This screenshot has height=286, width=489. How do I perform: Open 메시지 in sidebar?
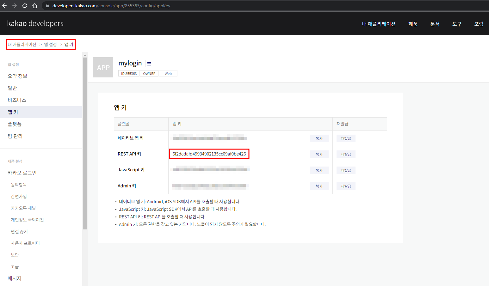point(15,278)
